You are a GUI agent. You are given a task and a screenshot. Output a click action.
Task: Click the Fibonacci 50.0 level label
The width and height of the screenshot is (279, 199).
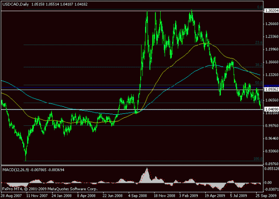pyautogui.click(x=259, y=83)
